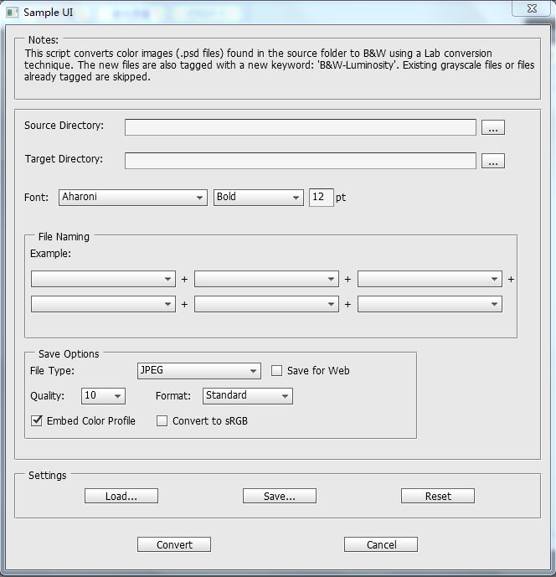Screen dimensions: 556x577
Task: Uncheck the Embed Color Profile option
Action: (x=37, y=421)
